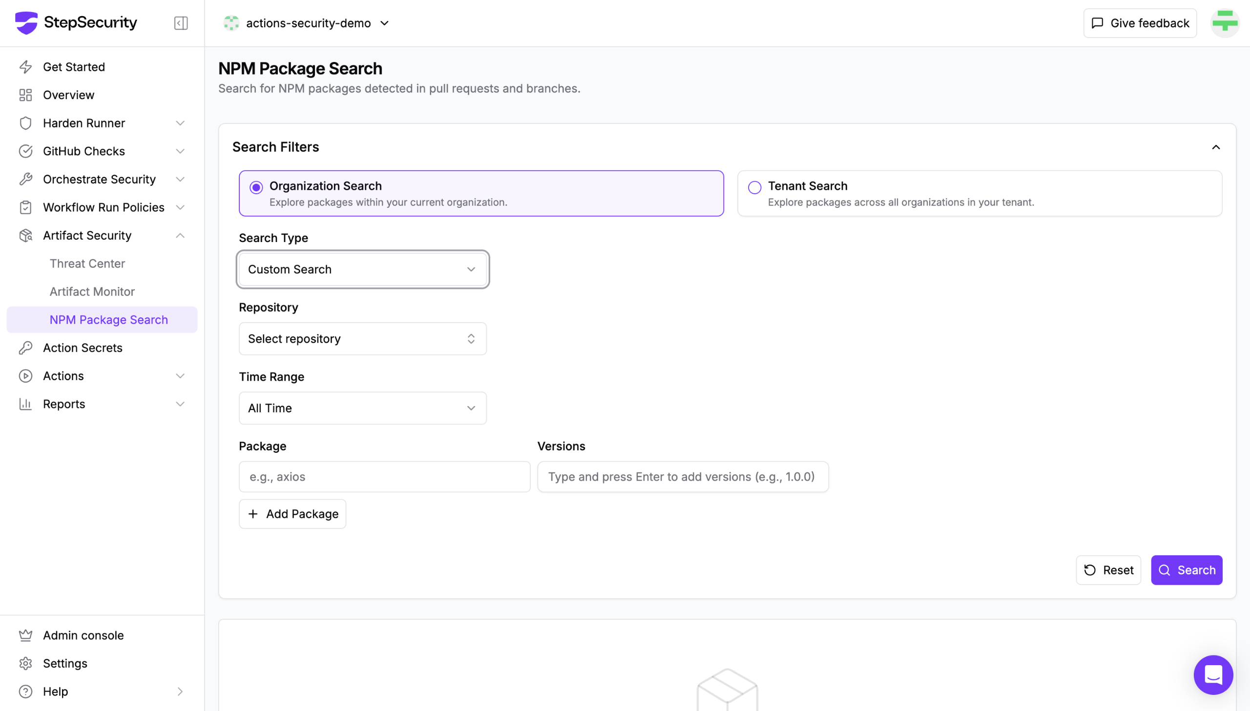Click the Add Package button
This screenshot has width=1250, height=711.
click(x=292, y=514)
